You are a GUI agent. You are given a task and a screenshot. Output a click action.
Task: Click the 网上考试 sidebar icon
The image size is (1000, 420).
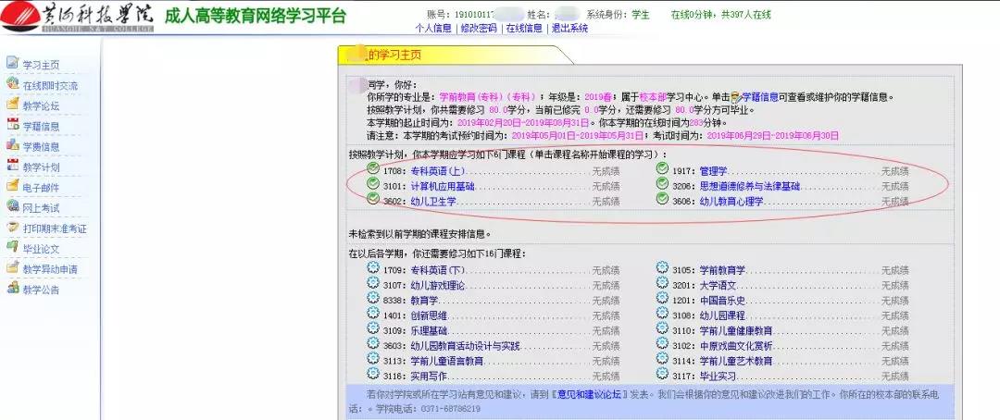[12, 207]
